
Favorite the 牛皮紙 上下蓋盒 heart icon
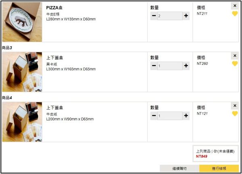[x=235, y=114]
